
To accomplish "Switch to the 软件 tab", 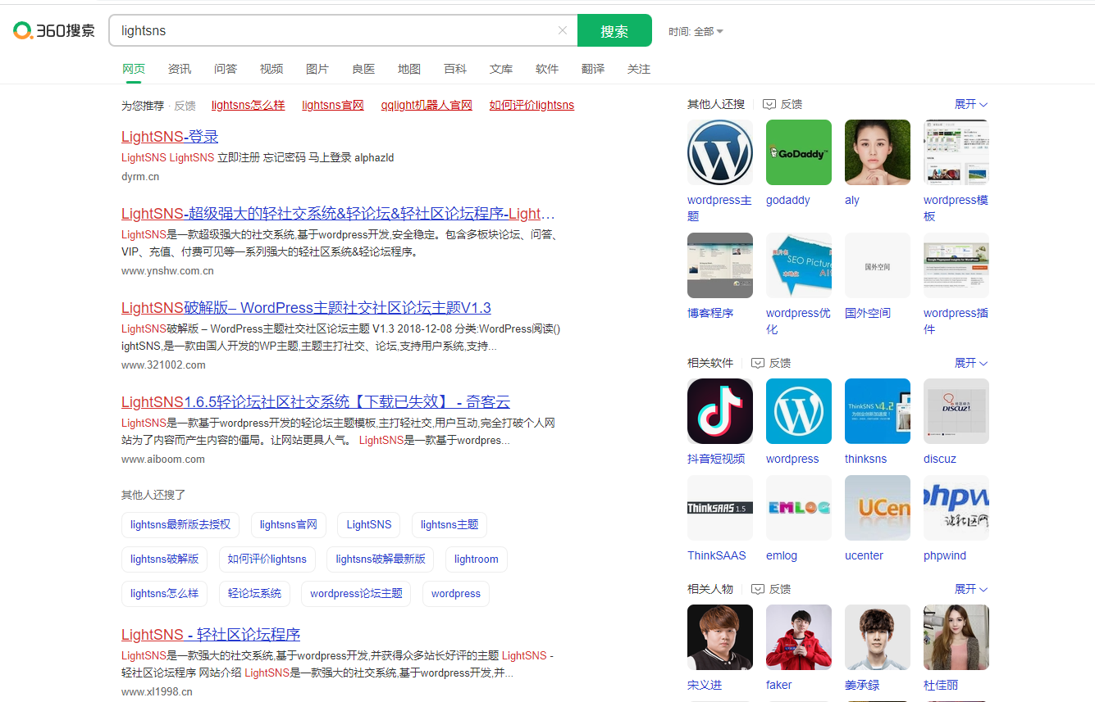I will click(547, 69).
